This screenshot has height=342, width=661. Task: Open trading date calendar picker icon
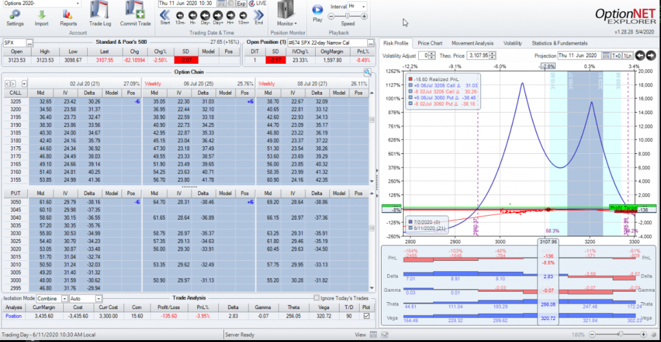pos(221,3)
